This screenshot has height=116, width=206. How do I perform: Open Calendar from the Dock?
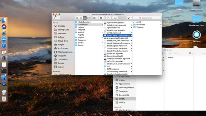(4, 52)
